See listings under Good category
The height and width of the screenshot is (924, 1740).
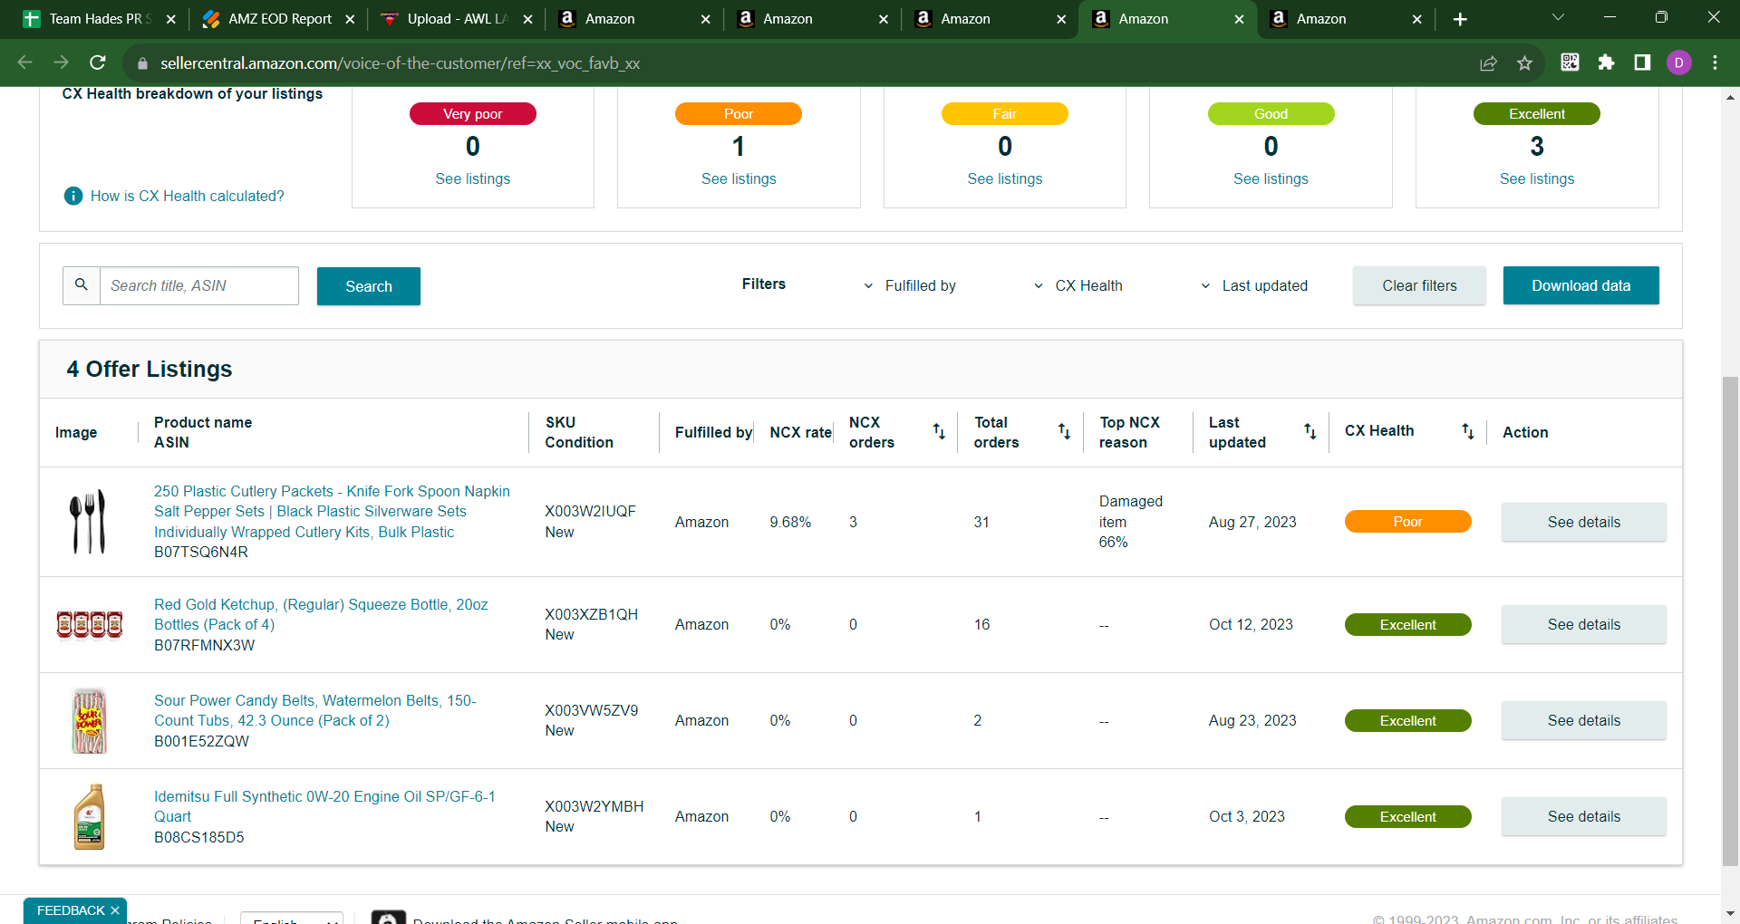[1271, 178]
